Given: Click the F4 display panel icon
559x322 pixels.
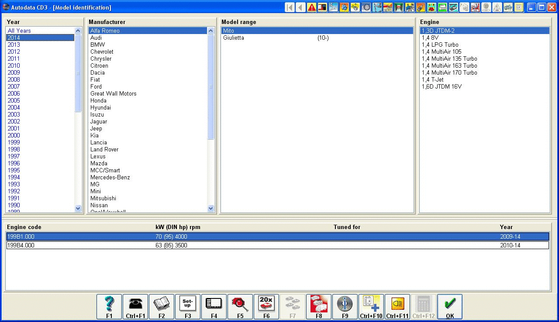Looking at the screenshot, I should click(x=214, y=305).
